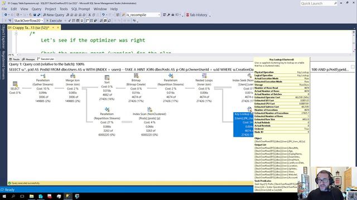Switch to the Results tab

click(x=15, y=59)
